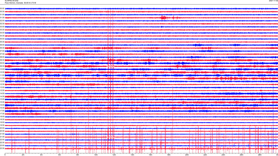The width and height of the screenshot is (278, 156).
Task: Click the 09:30 time label
Action: click(x=2, y=66)
